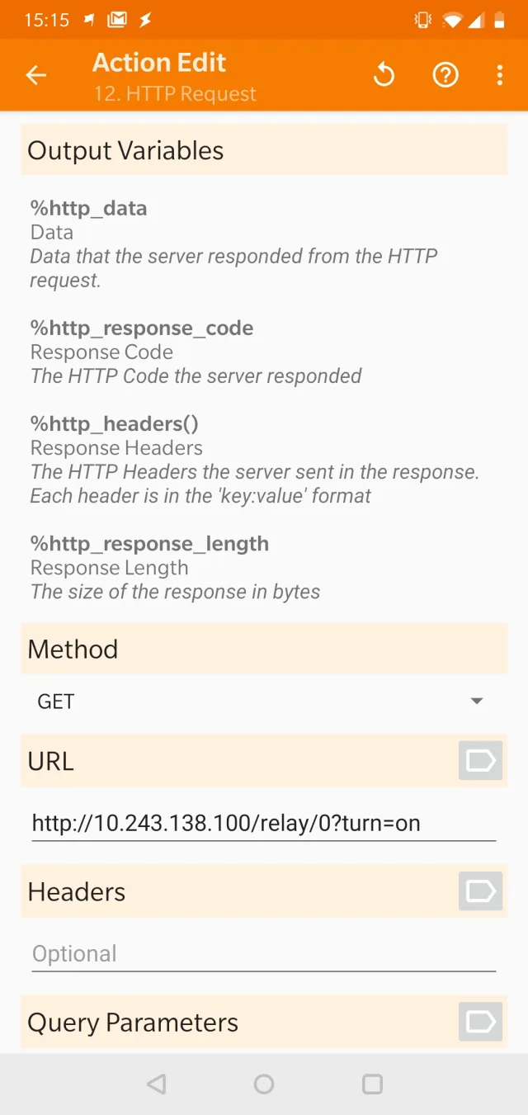Tap the back arrow in the header
This screenshot has height=1115, width=528.
pos(36,76)
